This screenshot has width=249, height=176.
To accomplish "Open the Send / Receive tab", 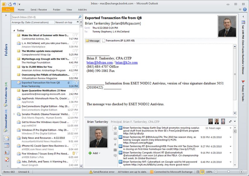I will pyautogui.click(x=39, y=10).
